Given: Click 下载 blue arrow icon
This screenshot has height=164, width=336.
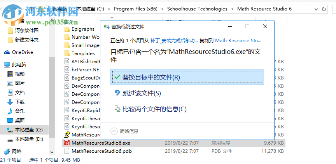Looking at the screenshot, I should [10, 102].
